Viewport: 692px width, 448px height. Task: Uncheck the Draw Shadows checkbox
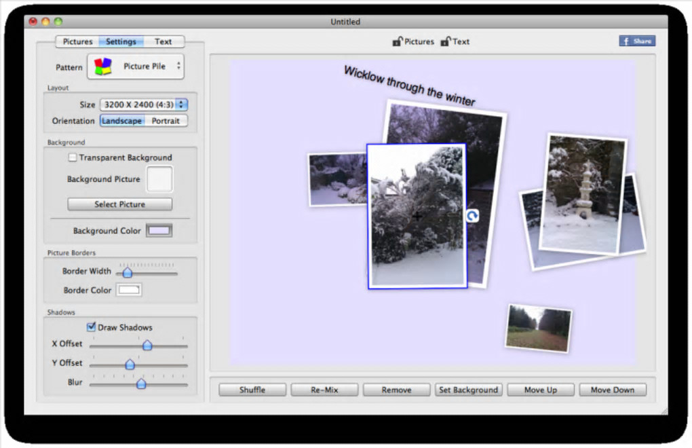(91, 327)
